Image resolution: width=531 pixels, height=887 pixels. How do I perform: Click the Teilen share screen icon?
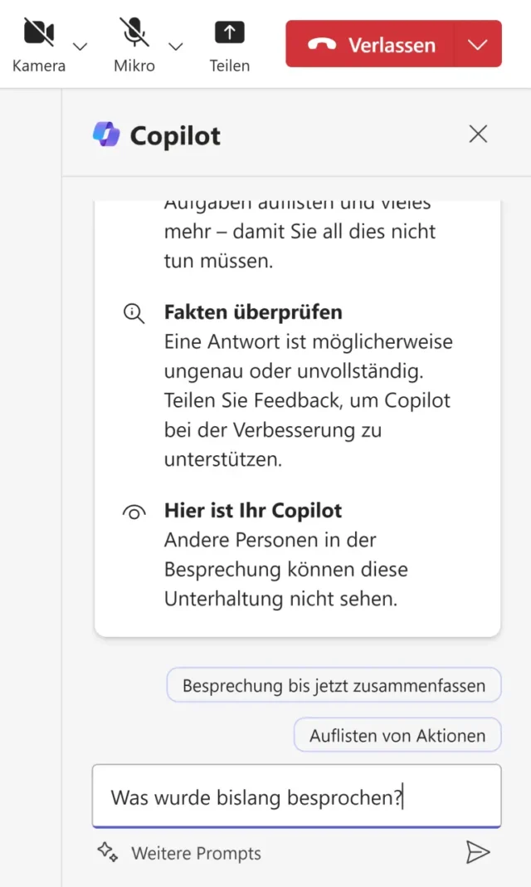point(230,33)
